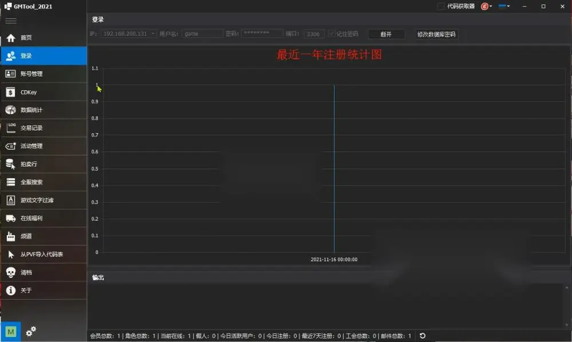Click the 输出 output panel header
572x342 pixels.
98,277
